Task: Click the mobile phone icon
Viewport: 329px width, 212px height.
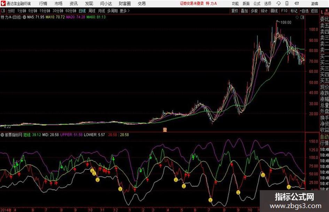Action: 287,3
